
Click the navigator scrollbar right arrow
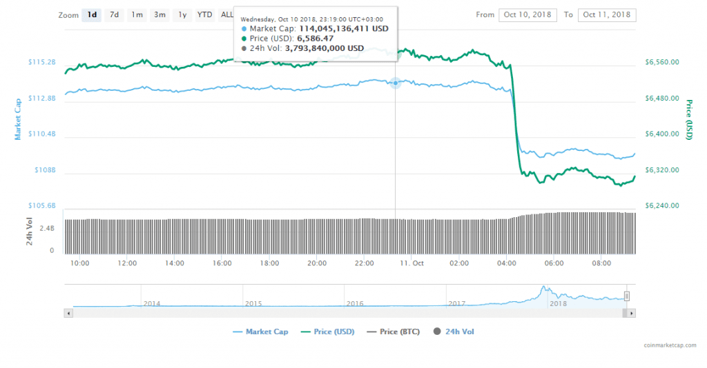(632, 313)
